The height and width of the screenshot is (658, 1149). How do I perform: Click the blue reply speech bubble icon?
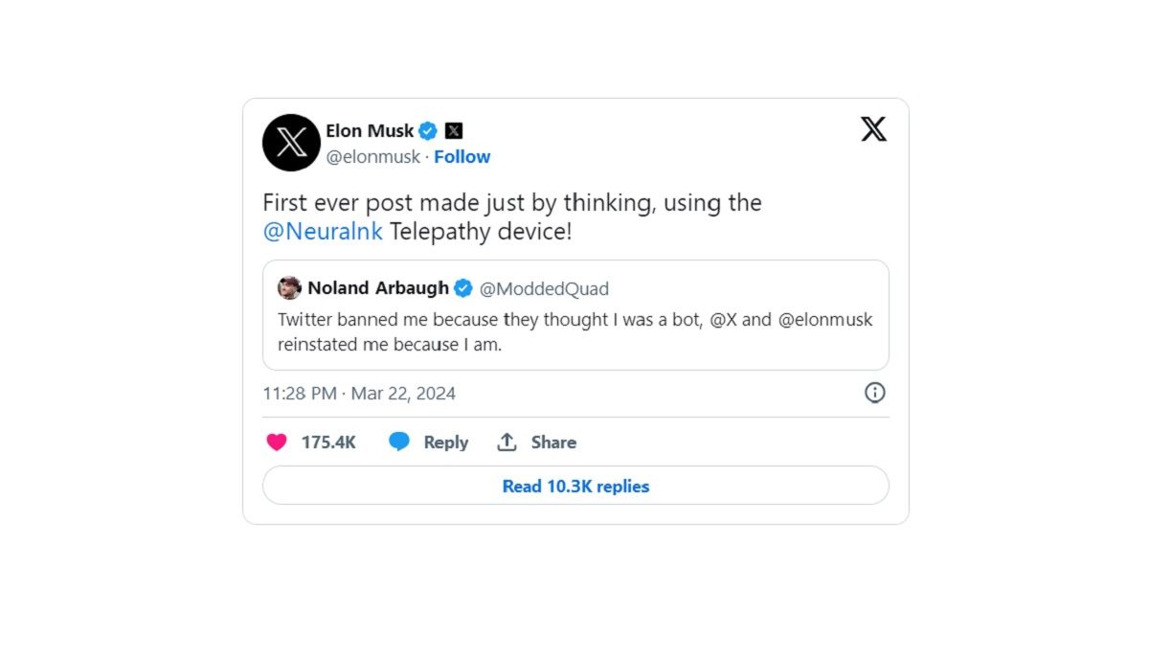[399, 442]
